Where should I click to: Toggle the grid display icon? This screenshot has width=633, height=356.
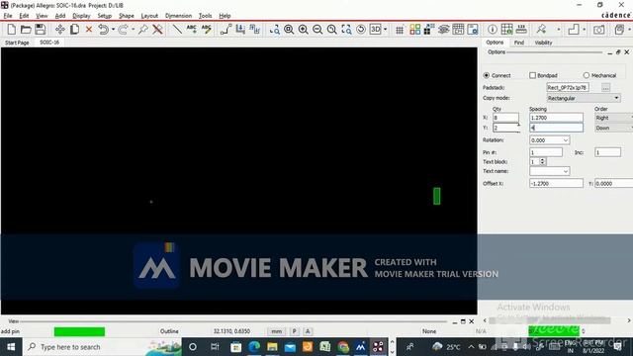[400, 30]
